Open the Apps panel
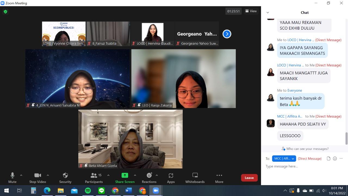Viewport: 348px width, 196px height. pos(171,178)
